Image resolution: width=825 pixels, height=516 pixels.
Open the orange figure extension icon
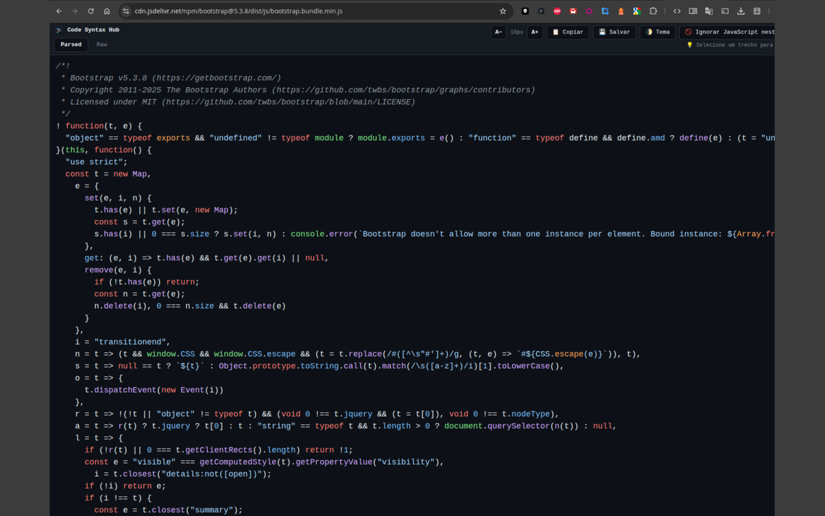621,11
